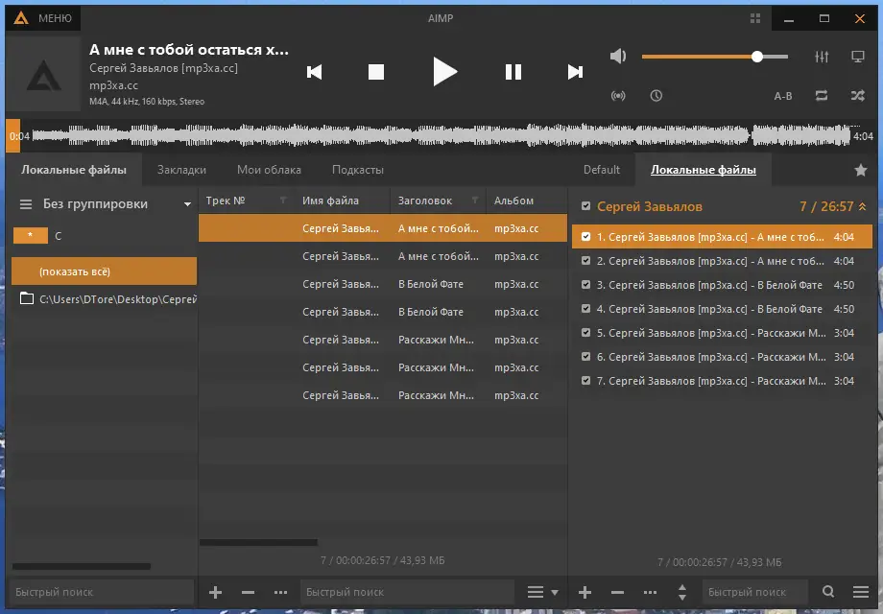Uncheck playlist track 3 checkbox

585,285
